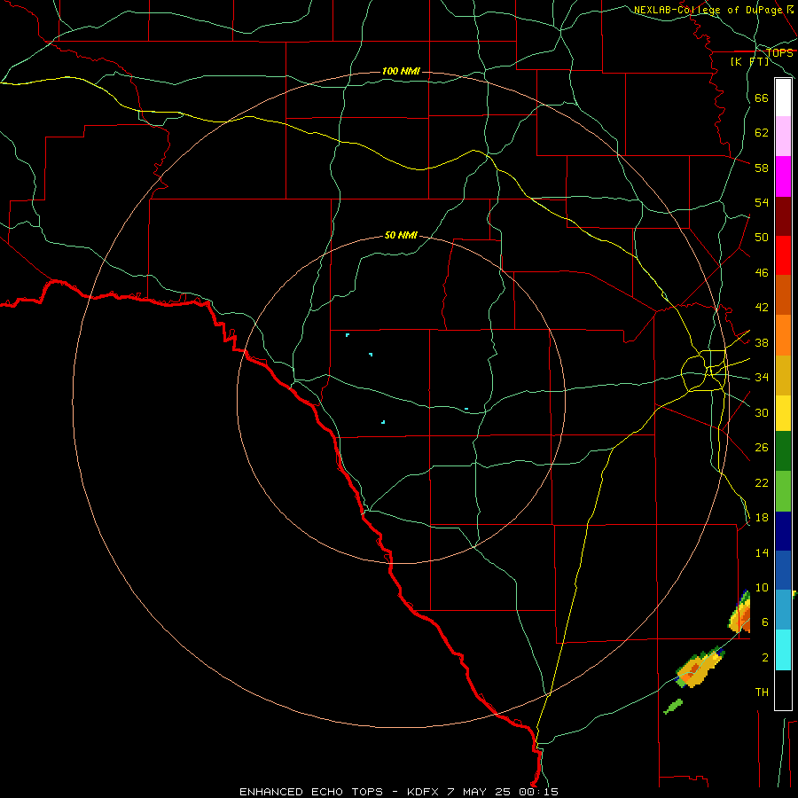This screenshot has width=798, height=798.
Task: Click the legend value "66"
Action: pyautogui.click(x=762, y=98)
